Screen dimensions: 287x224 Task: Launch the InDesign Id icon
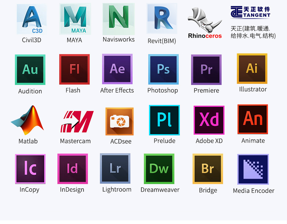coord(73,169)
